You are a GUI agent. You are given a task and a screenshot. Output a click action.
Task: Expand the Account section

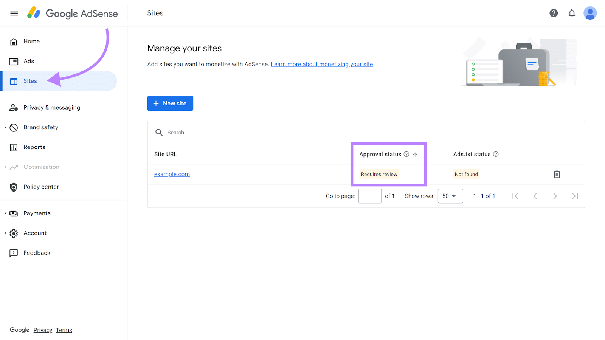point(35,233)
